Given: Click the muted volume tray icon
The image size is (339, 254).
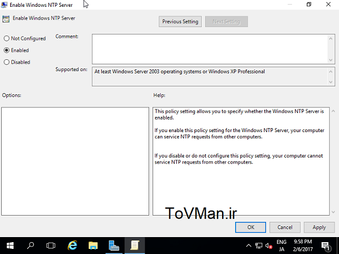Looking at the screenshot, I should click(269, 246).
